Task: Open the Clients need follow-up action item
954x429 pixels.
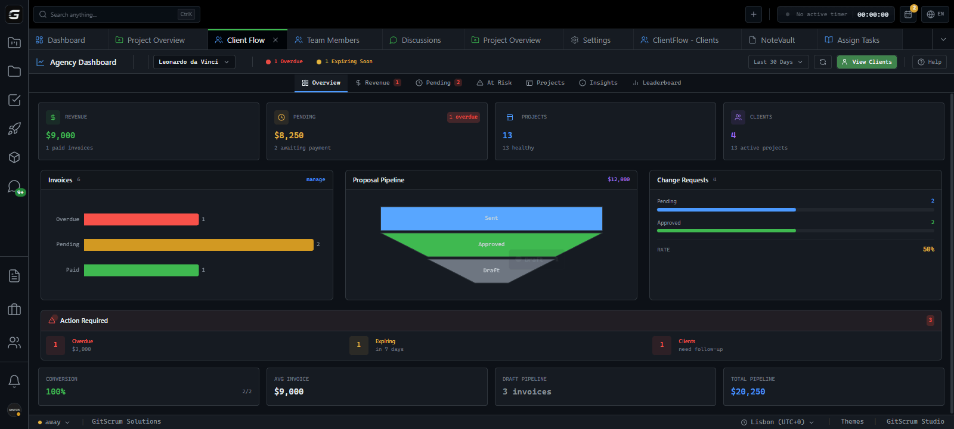Action: (688, 345)
